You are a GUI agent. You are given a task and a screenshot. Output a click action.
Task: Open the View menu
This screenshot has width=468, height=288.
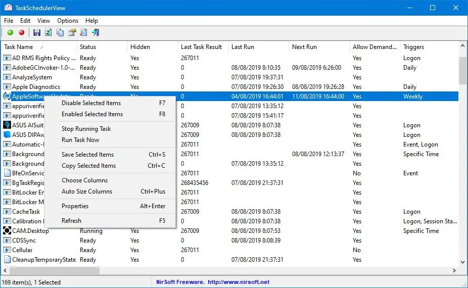pos(43,21)
